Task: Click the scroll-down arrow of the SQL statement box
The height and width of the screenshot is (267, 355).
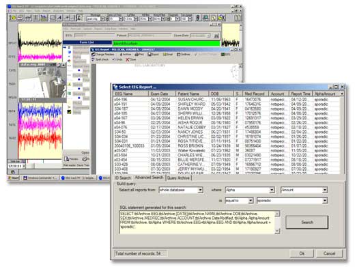Action: (x=277, y=231)
